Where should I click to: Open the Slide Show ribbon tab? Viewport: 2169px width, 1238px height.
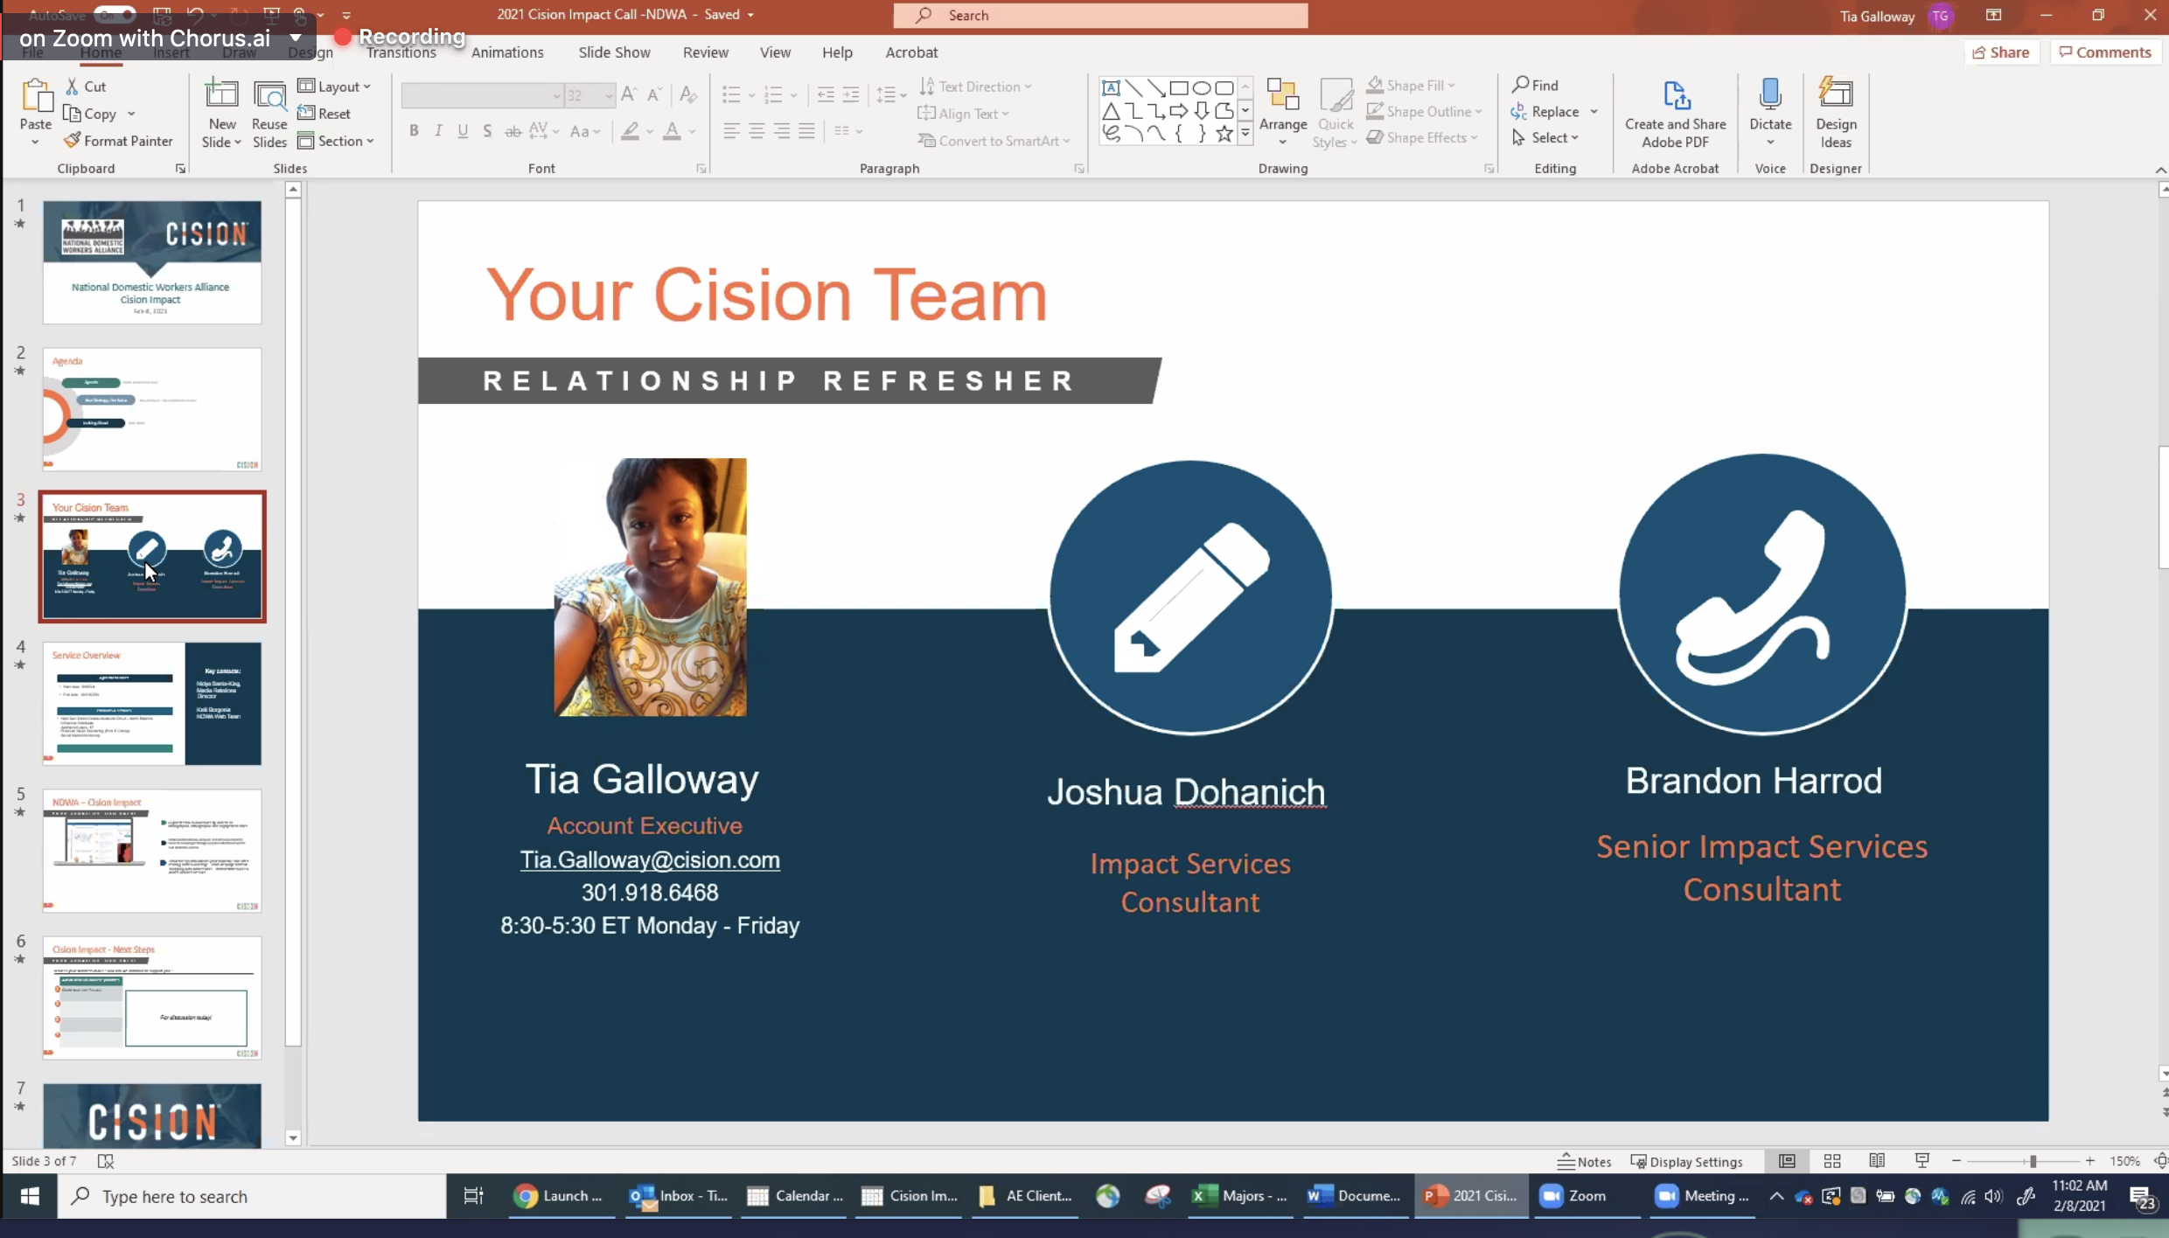click(x=614, y=52)
